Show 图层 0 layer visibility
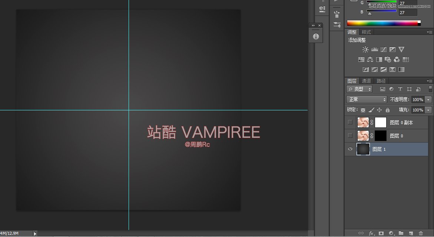 pyautogui.click(x=350, y=136)
